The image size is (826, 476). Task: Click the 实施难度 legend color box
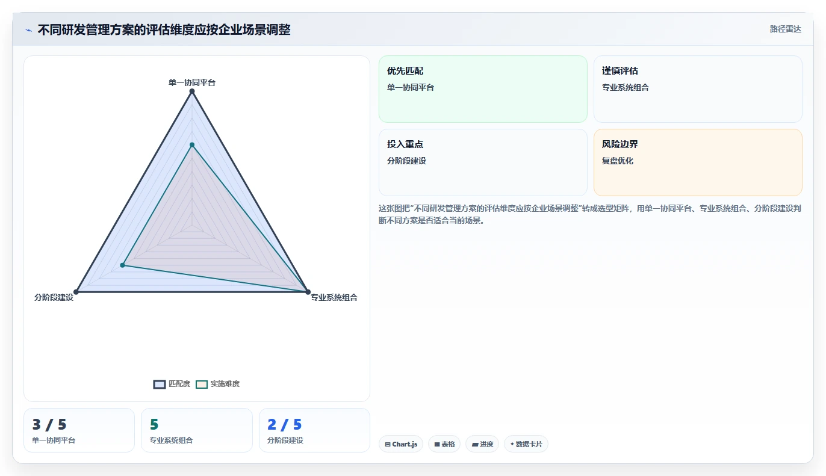pos(202,385)
